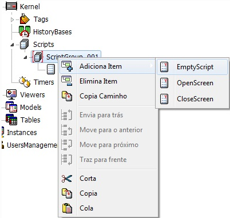Select the UsersManagement tree item

pyautogui.click(x=32, y=145)
